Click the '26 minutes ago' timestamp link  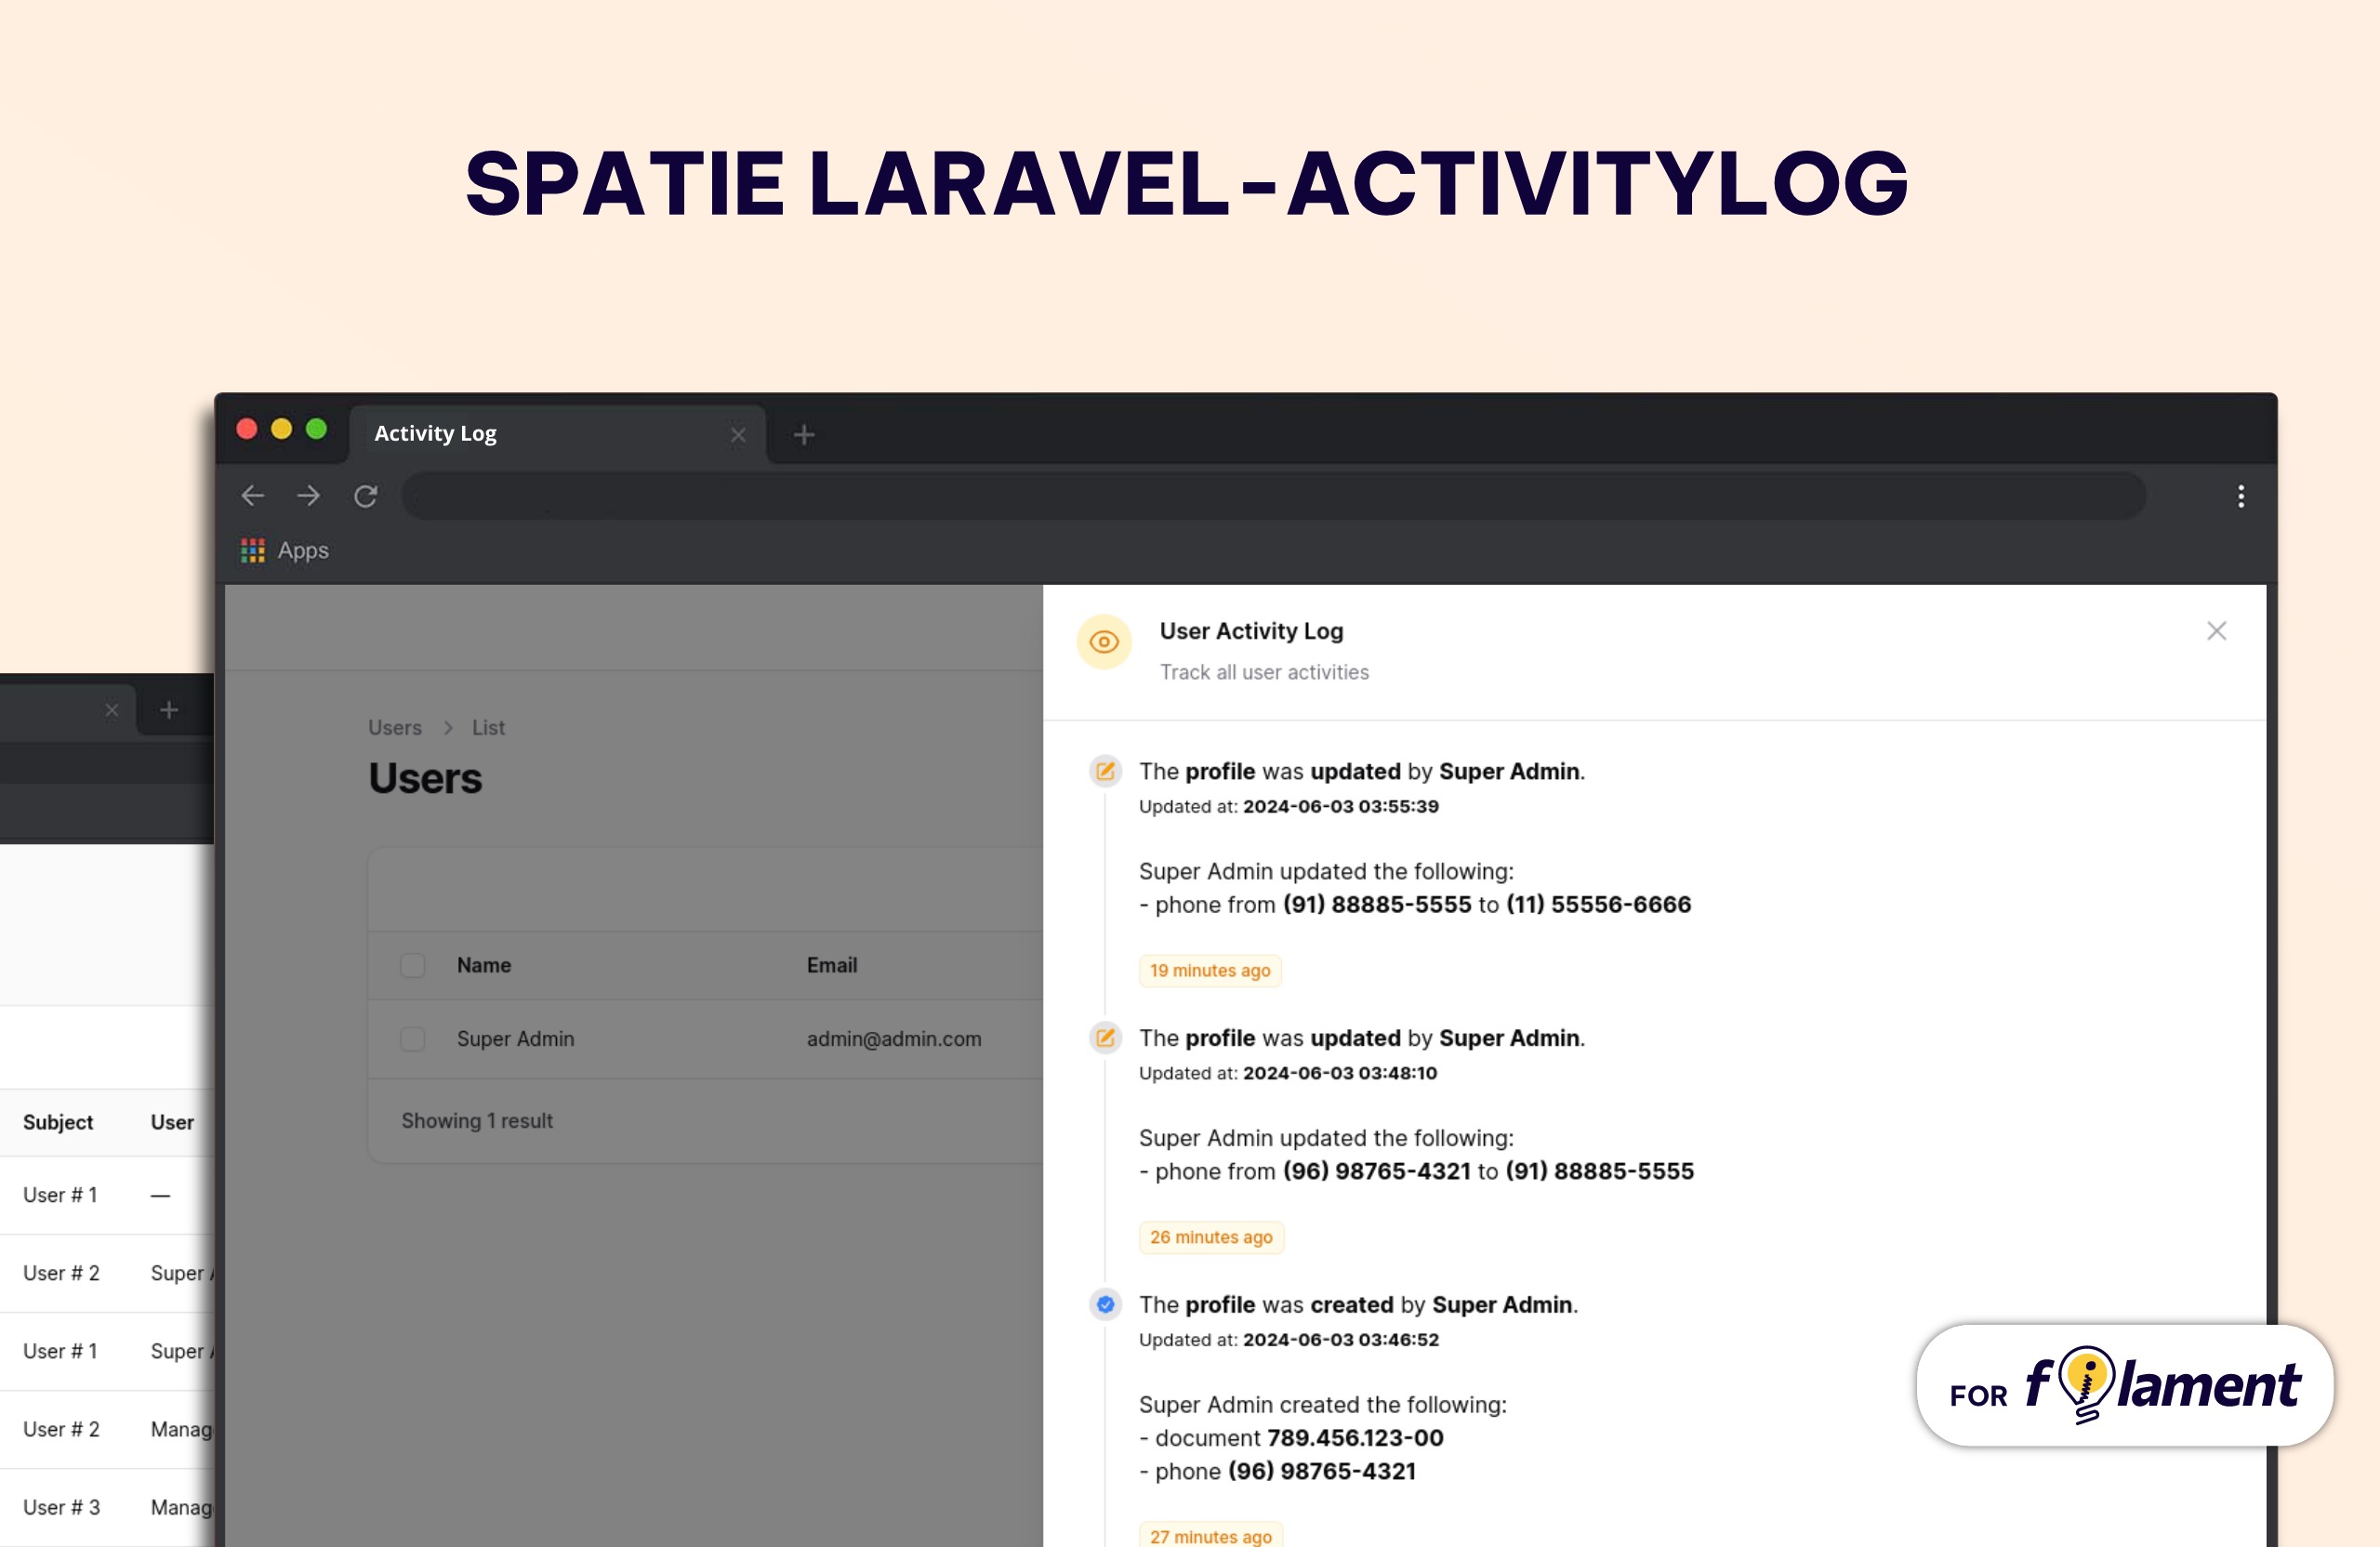click(x=1210, y=1236)
